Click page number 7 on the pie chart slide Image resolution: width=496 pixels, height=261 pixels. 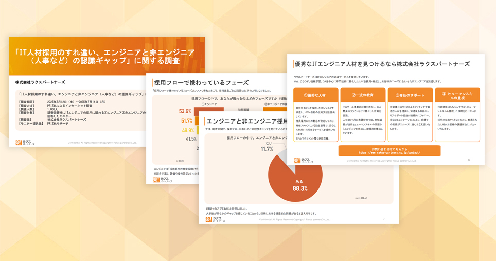[384, 219]
